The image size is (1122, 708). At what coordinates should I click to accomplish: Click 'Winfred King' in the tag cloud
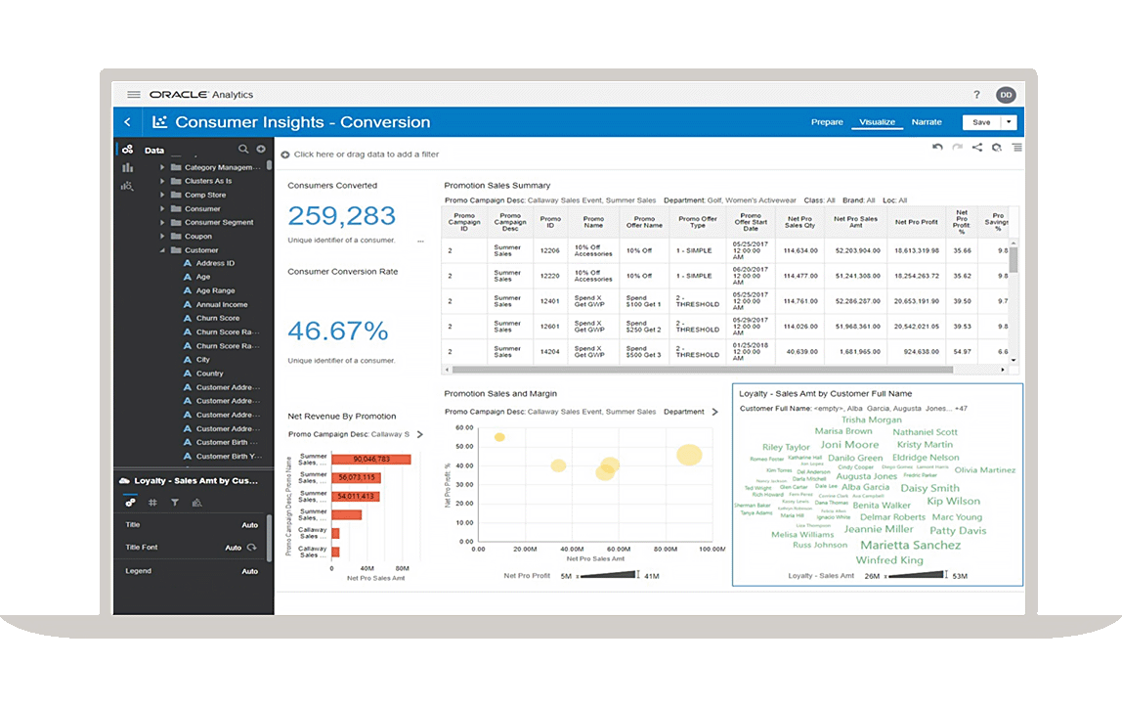(889, 560)
